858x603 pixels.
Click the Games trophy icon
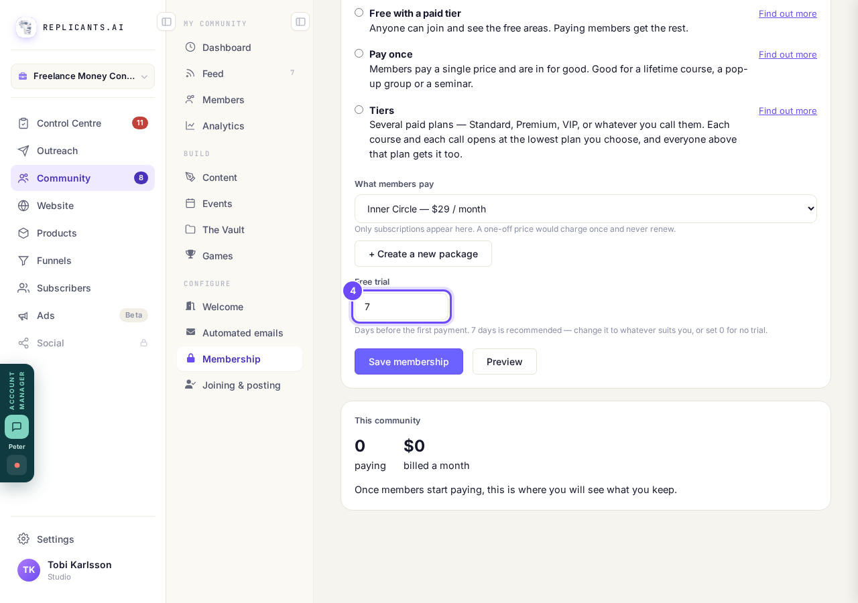click(x=190, y=255)
